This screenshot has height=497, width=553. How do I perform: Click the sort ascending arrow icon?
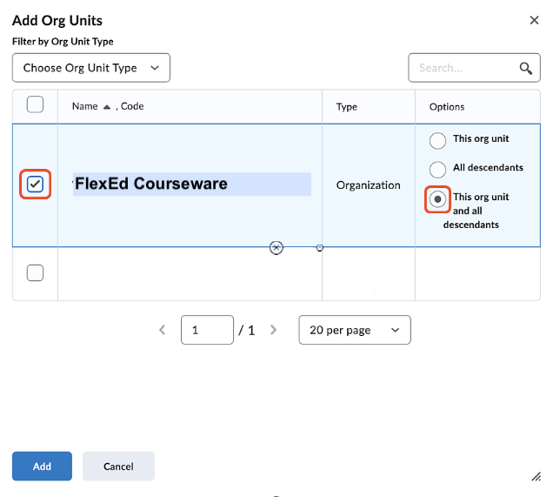(x=107, y=107)
